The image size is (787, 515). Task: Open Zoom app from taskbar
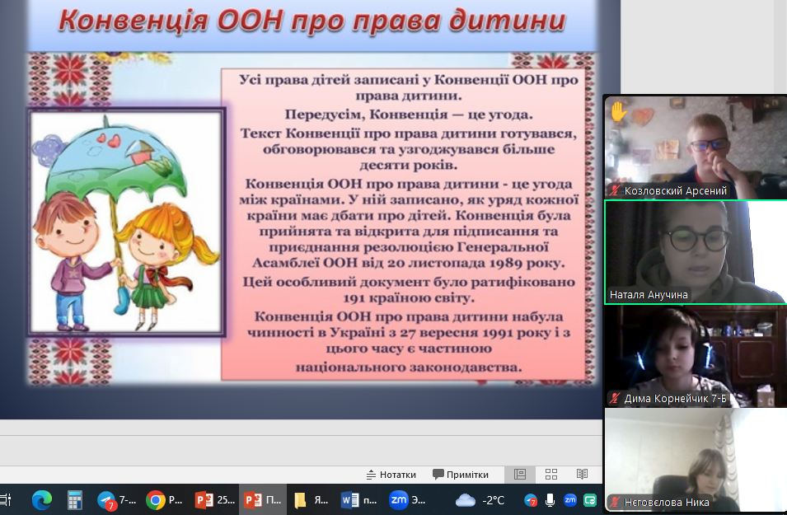click(x=407, y=500)
